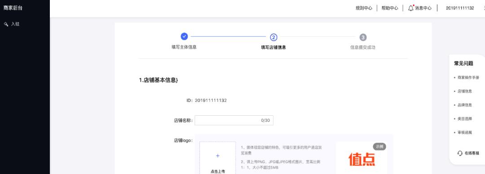Click the notification bell icon

pyautogui.click(x=411, y=8)
